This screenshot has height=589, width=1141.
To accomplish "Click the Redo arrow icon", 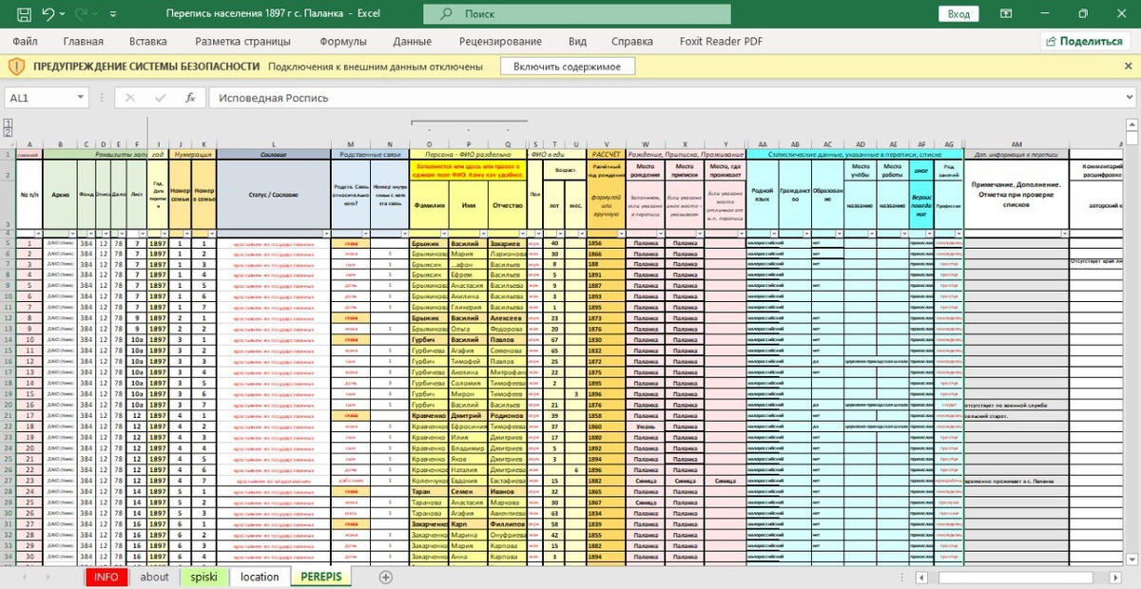I will (82, 14).
